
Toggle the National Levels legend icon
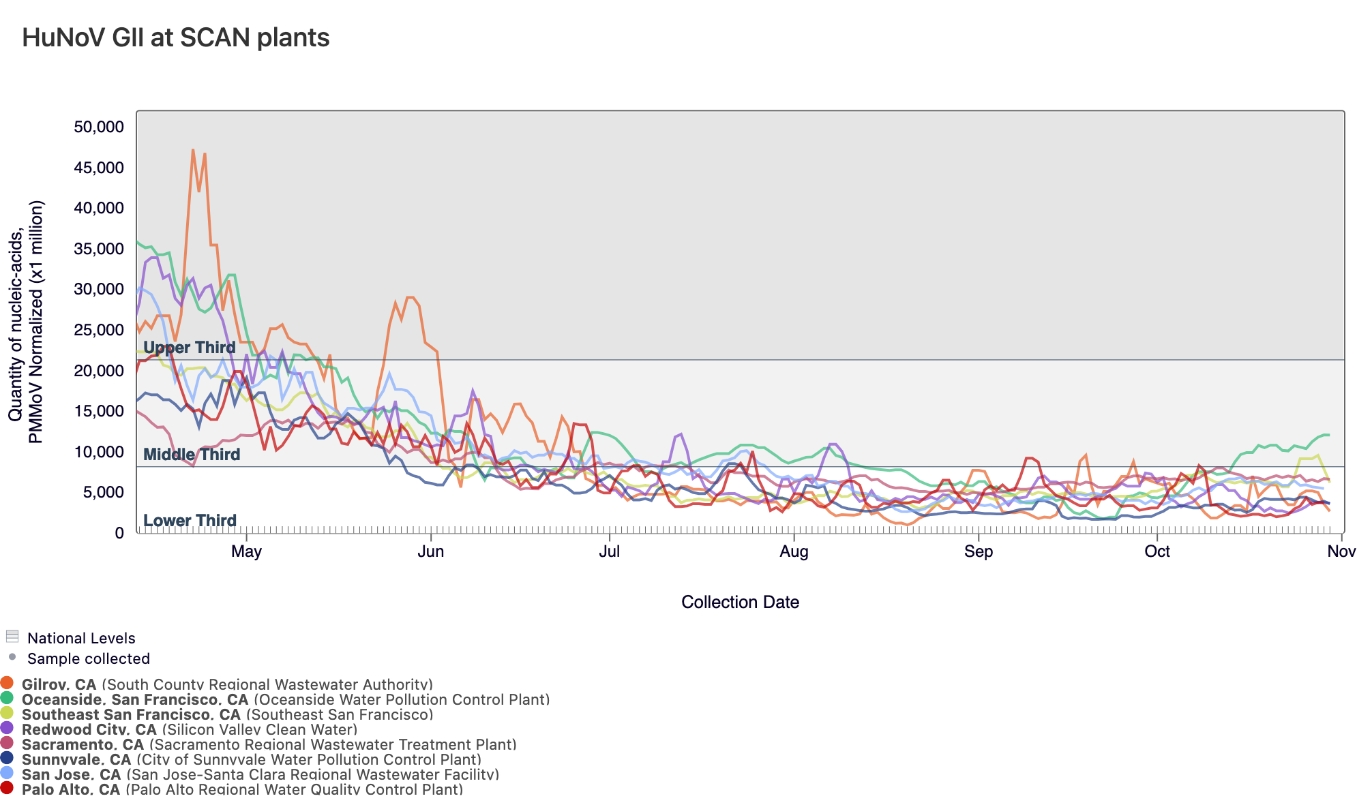click(12, 637)
